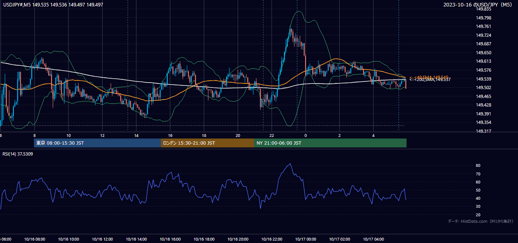Click the データ: HistData.com source credit
This screenshot has width=518, height=243.
(481, 221)
